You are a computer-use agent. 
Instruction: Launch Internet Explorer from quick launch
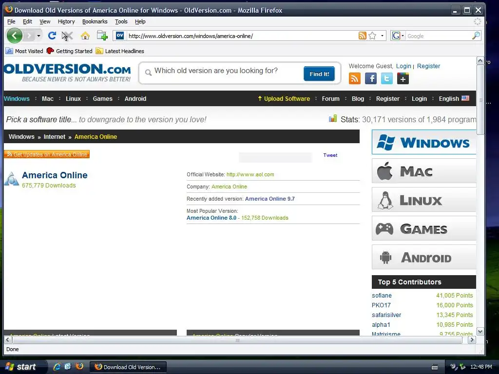point(57,367)
